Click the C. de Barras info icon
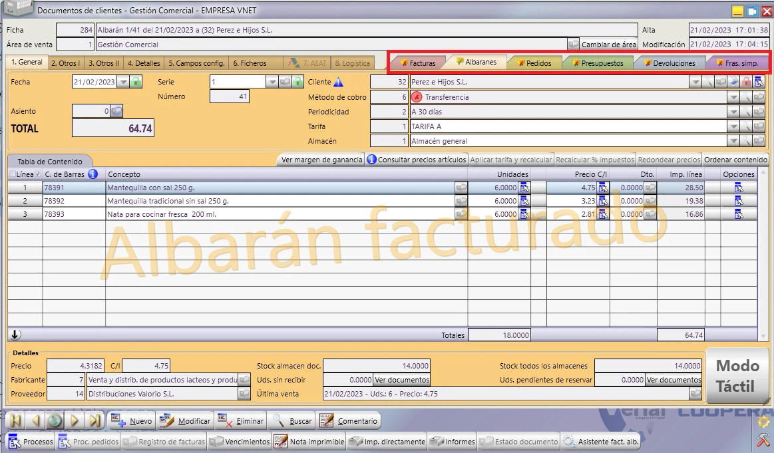The width and height of the screenshot is (774, 453). [x=93, y=174]
